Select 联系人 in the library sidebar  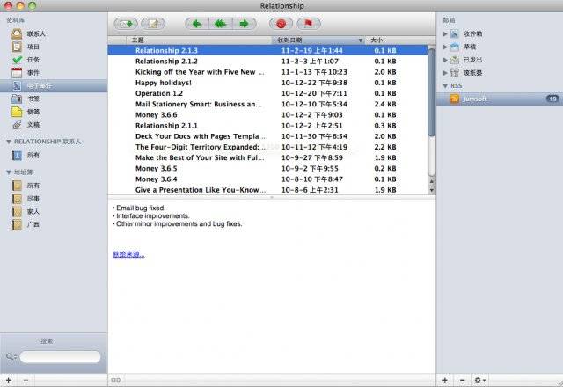[33, 33]
